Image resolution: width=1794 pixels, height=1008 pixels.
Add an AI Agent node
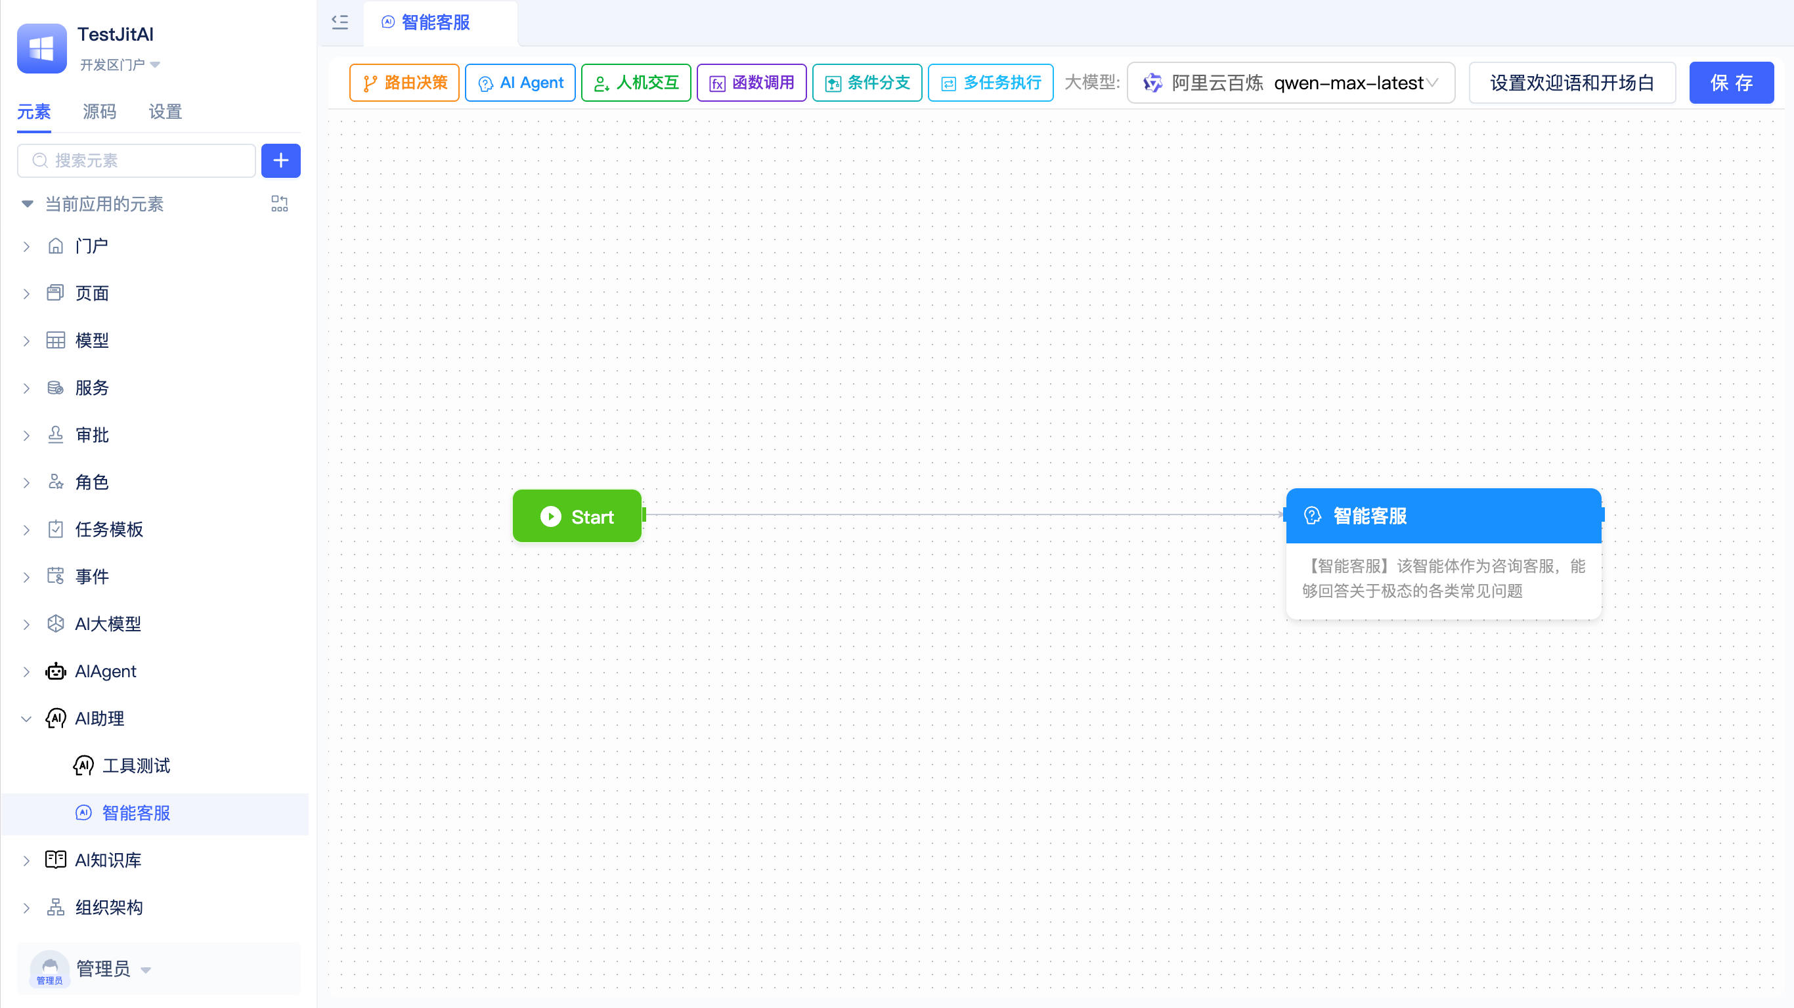coord(519,83)
